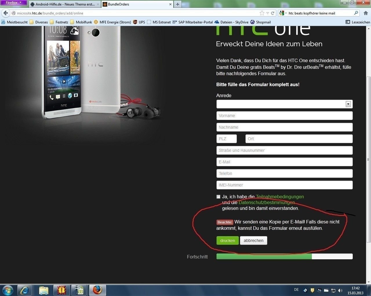Image resolution: width=371 pixels, height=296 pixels.
Task: Open the Teilnahmebedingungen link
Action: (x=280, y=197)
